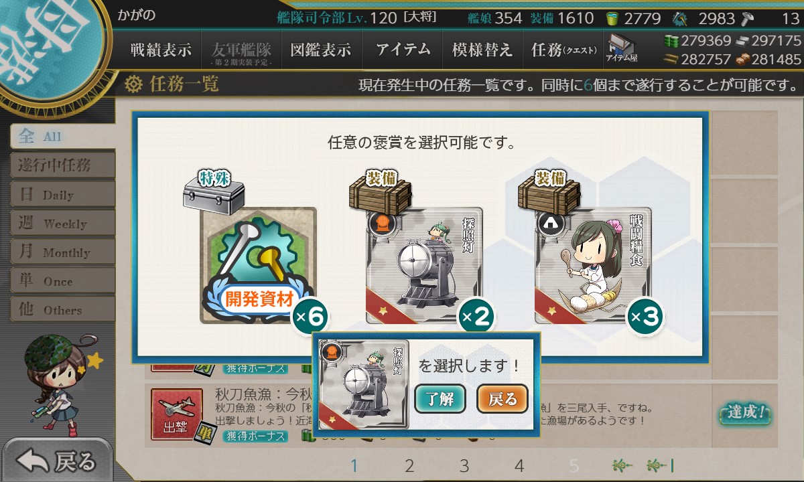The image size is (804, 482).
Task: Pick the 戦闘糧食 combat ration reward
Action: 593,266
